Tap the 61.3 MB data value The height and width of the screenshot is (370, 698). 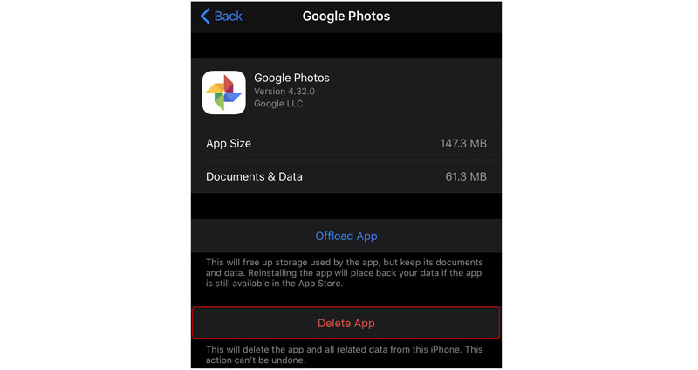[466, 177]
